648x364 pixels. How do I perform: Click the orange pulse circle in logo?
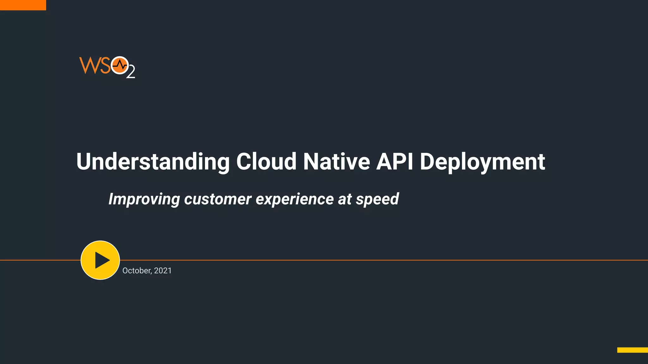click(120, 65)
